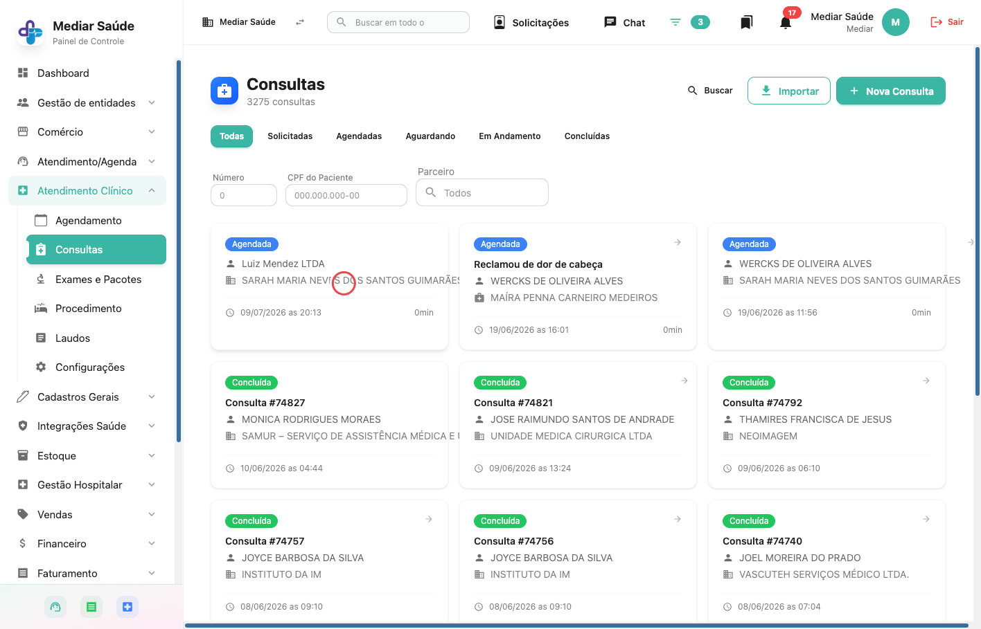
Task: Open the bookmarks icon in top bar
Action: pyautogui.click(x=746, y=23)
